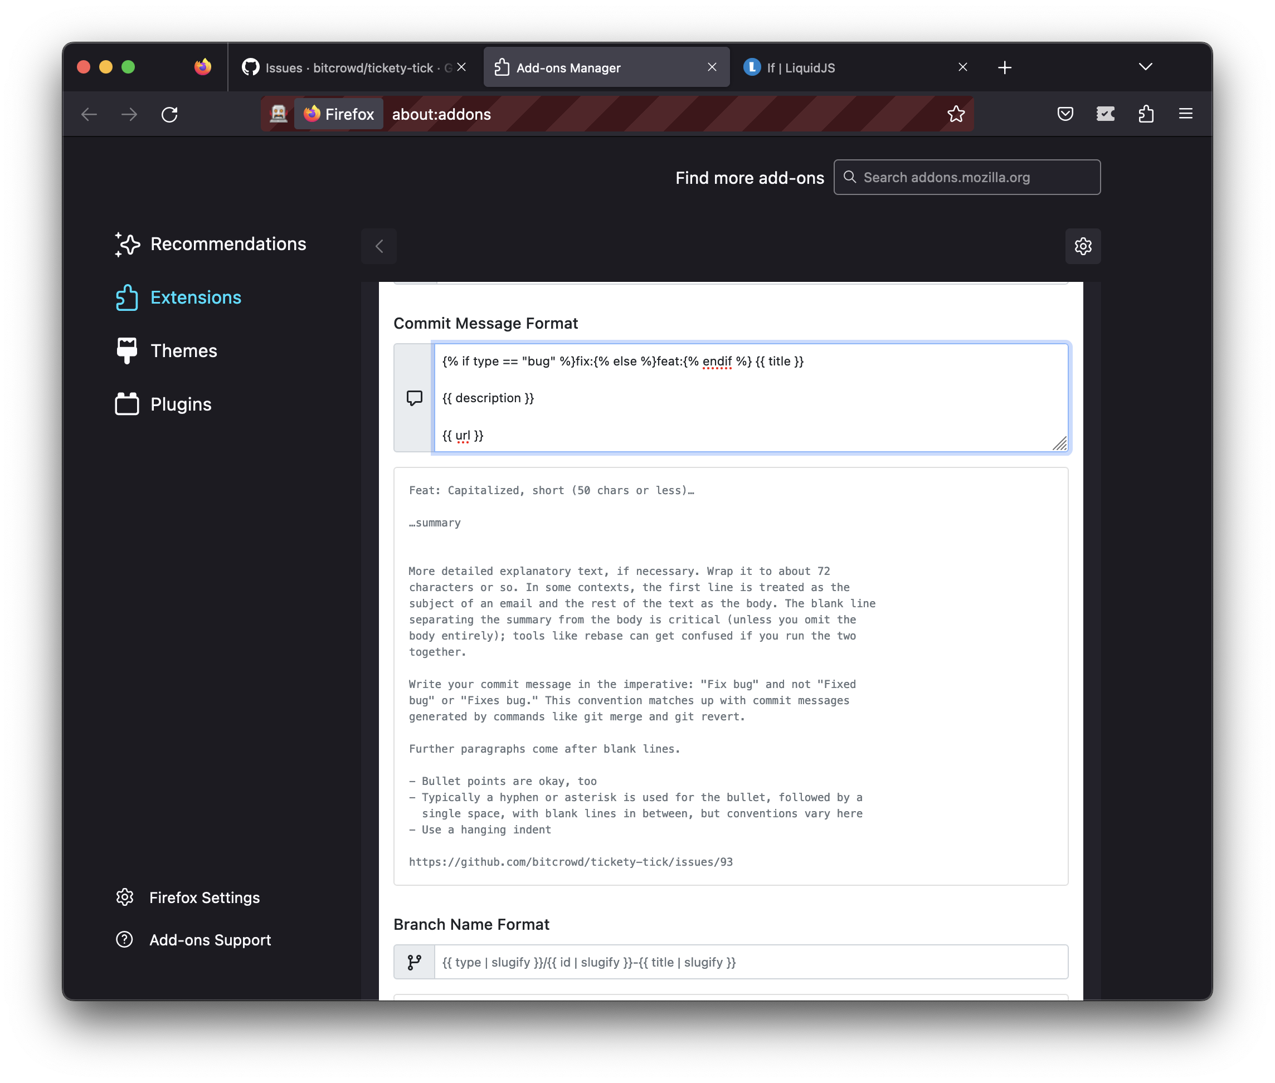Click the Branch Name Format input field
Viewport: 1275px width, 1083px height.
pos(750,962)
